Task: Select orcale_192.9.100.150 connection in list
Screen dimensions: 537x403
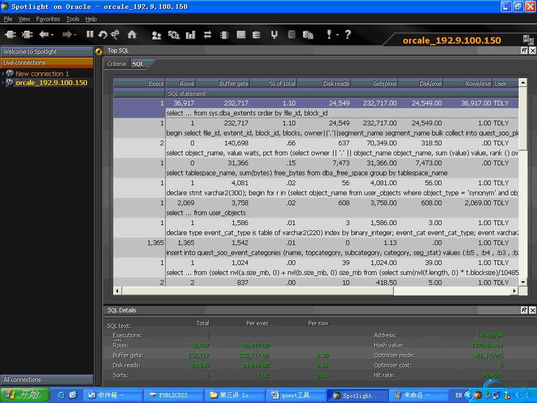Action: (51, 82)
